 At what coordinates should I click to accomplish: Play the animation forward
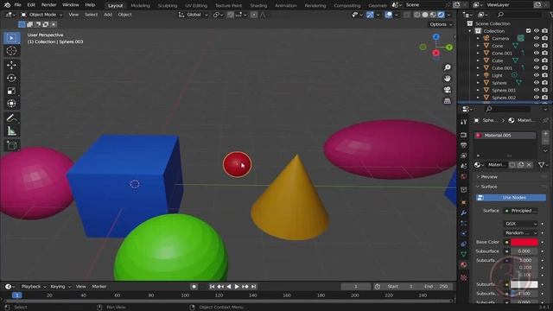[x=237, y=287]
